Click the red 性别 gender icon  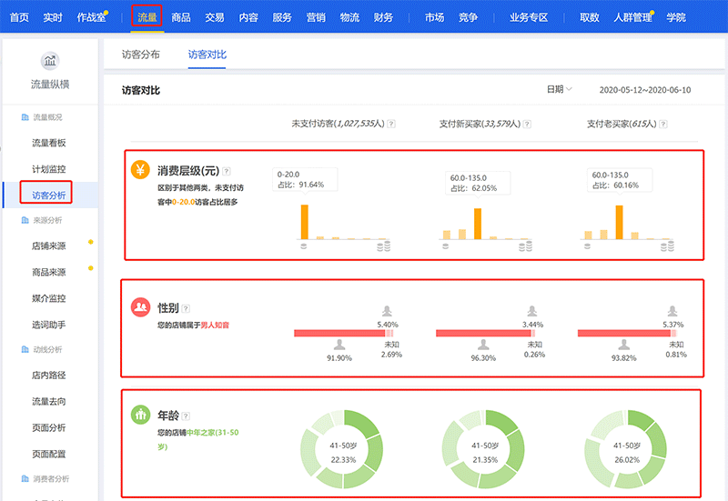click(140, 307)
